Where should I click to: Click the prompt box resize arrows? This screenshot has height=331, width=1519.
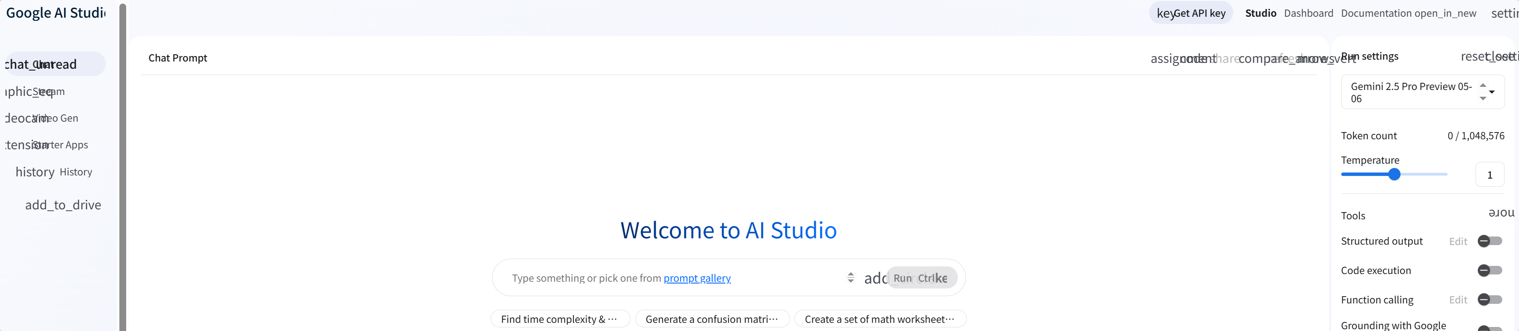pyautogui.click(x=850, y=277)
